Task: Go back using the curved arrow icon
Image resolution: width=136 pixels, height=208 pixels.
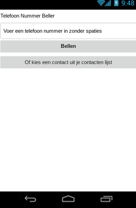Action: pos(30,199)
